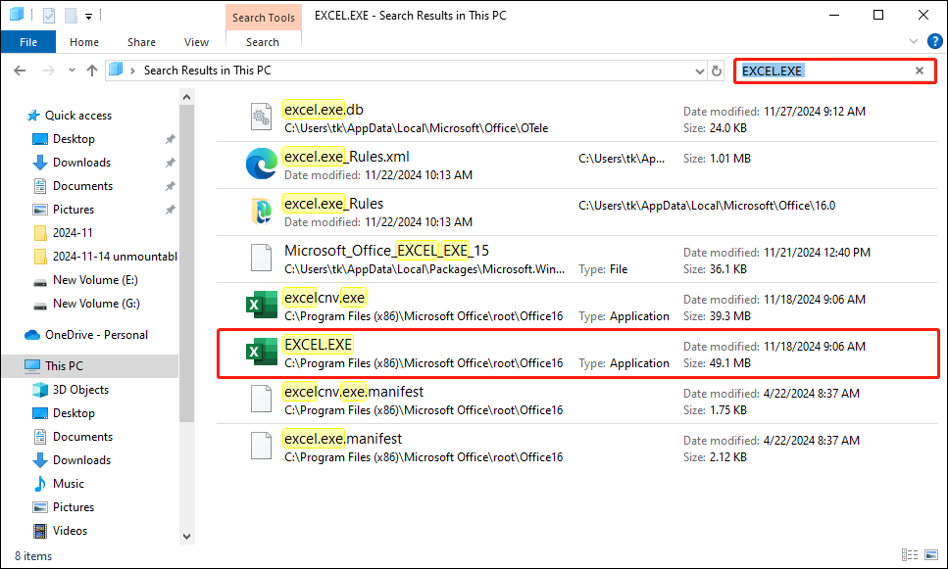The width and height of the screenshot is (948, 569).
Task: Open Customize Quick Access Toolbar dropdown
Action: coord(89,17)
